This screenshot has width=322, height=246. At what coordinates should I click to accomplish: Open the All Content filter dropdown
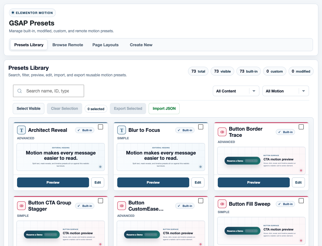click(236, 91)
